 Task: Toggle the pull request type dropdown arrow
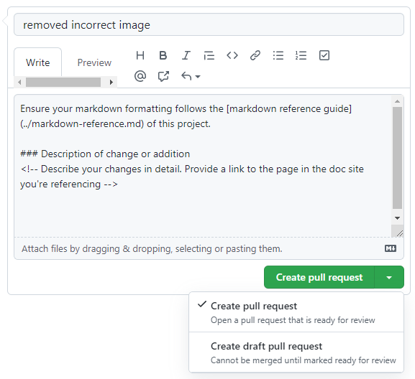tap(389, 277)
